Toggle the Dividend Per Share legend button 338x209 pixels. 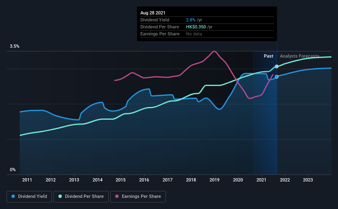click(81, 197)
